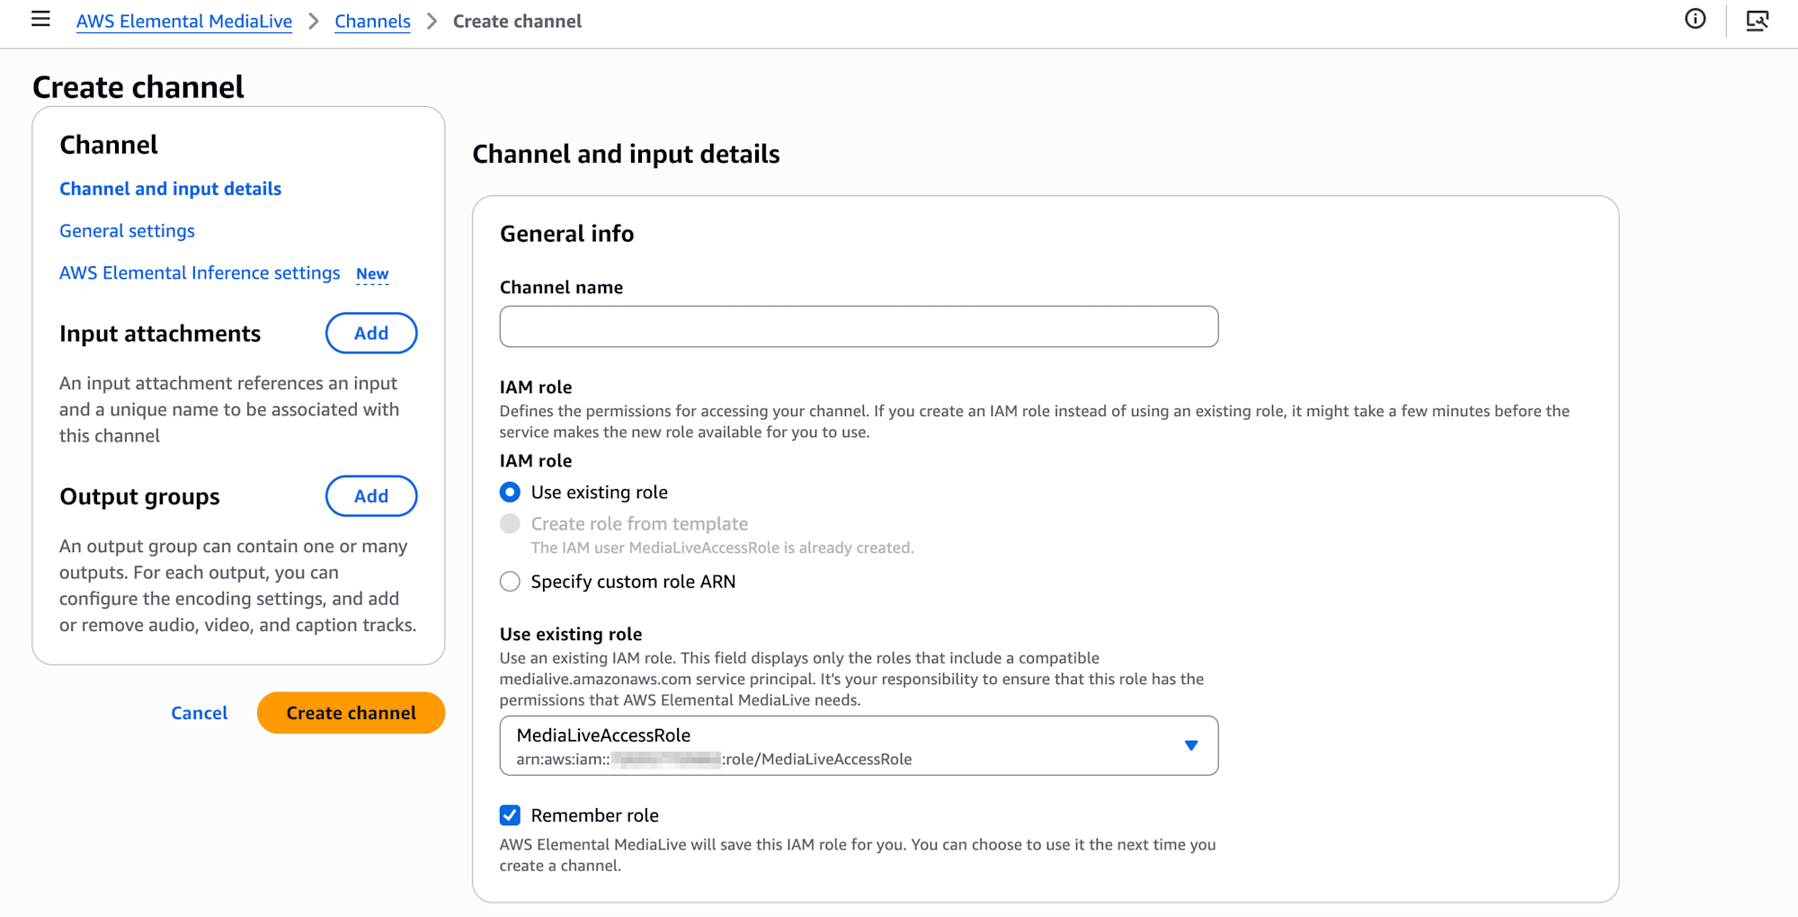Open the tutorials screen icon in header
Viewport: 1798px width, 917px height.
pyautogui.click(x=1757, y=20)
